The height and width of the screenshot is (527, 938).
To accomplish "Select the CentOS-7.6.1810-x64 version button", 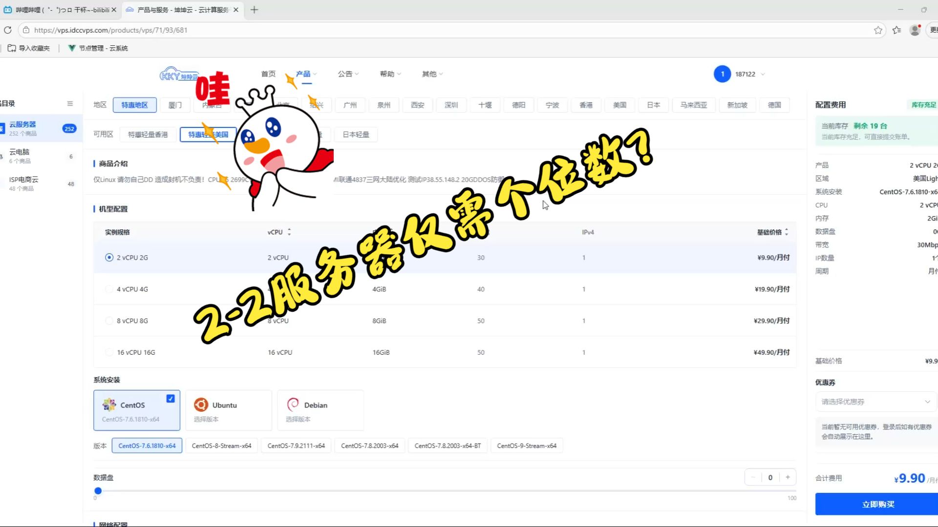I will 147,446.
